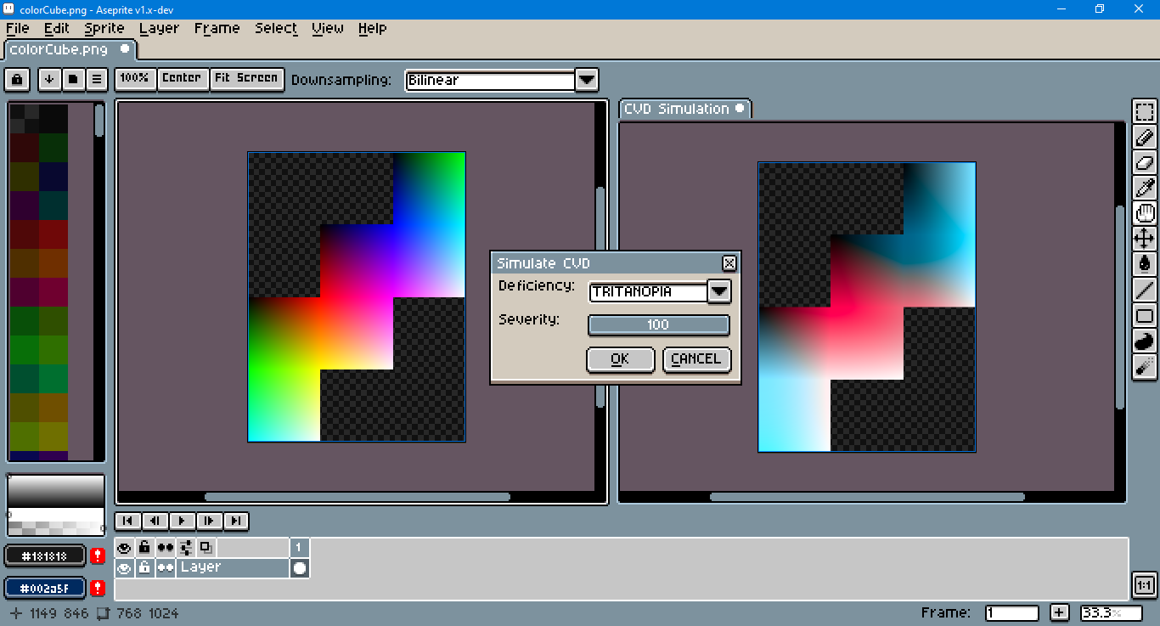Select the Hand tool

click(1145, 214)
